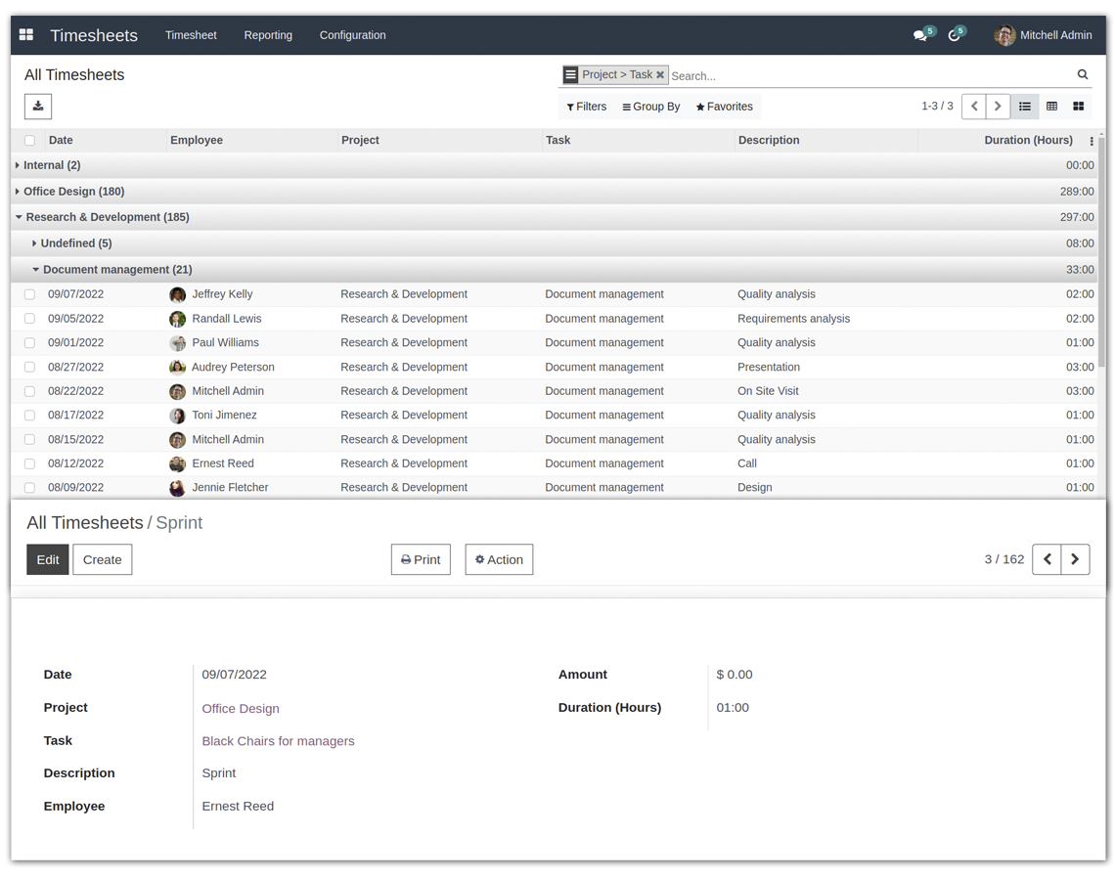The width and height of the screenshot is (1115, 880).
Task: Switch to kanban view
Action: click(1079, 107)
